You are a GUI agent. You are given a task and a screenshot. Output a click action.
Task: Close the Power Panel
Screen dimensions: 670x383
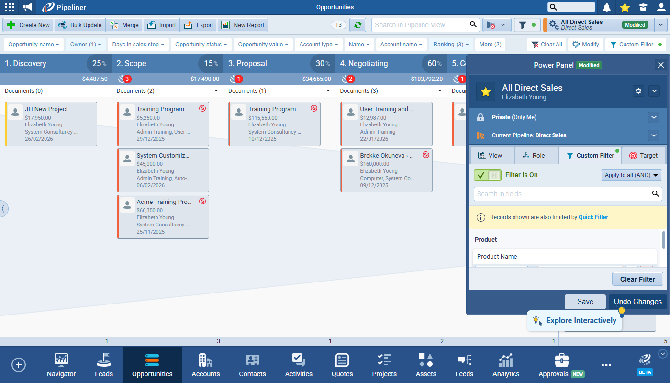point(660,65)
